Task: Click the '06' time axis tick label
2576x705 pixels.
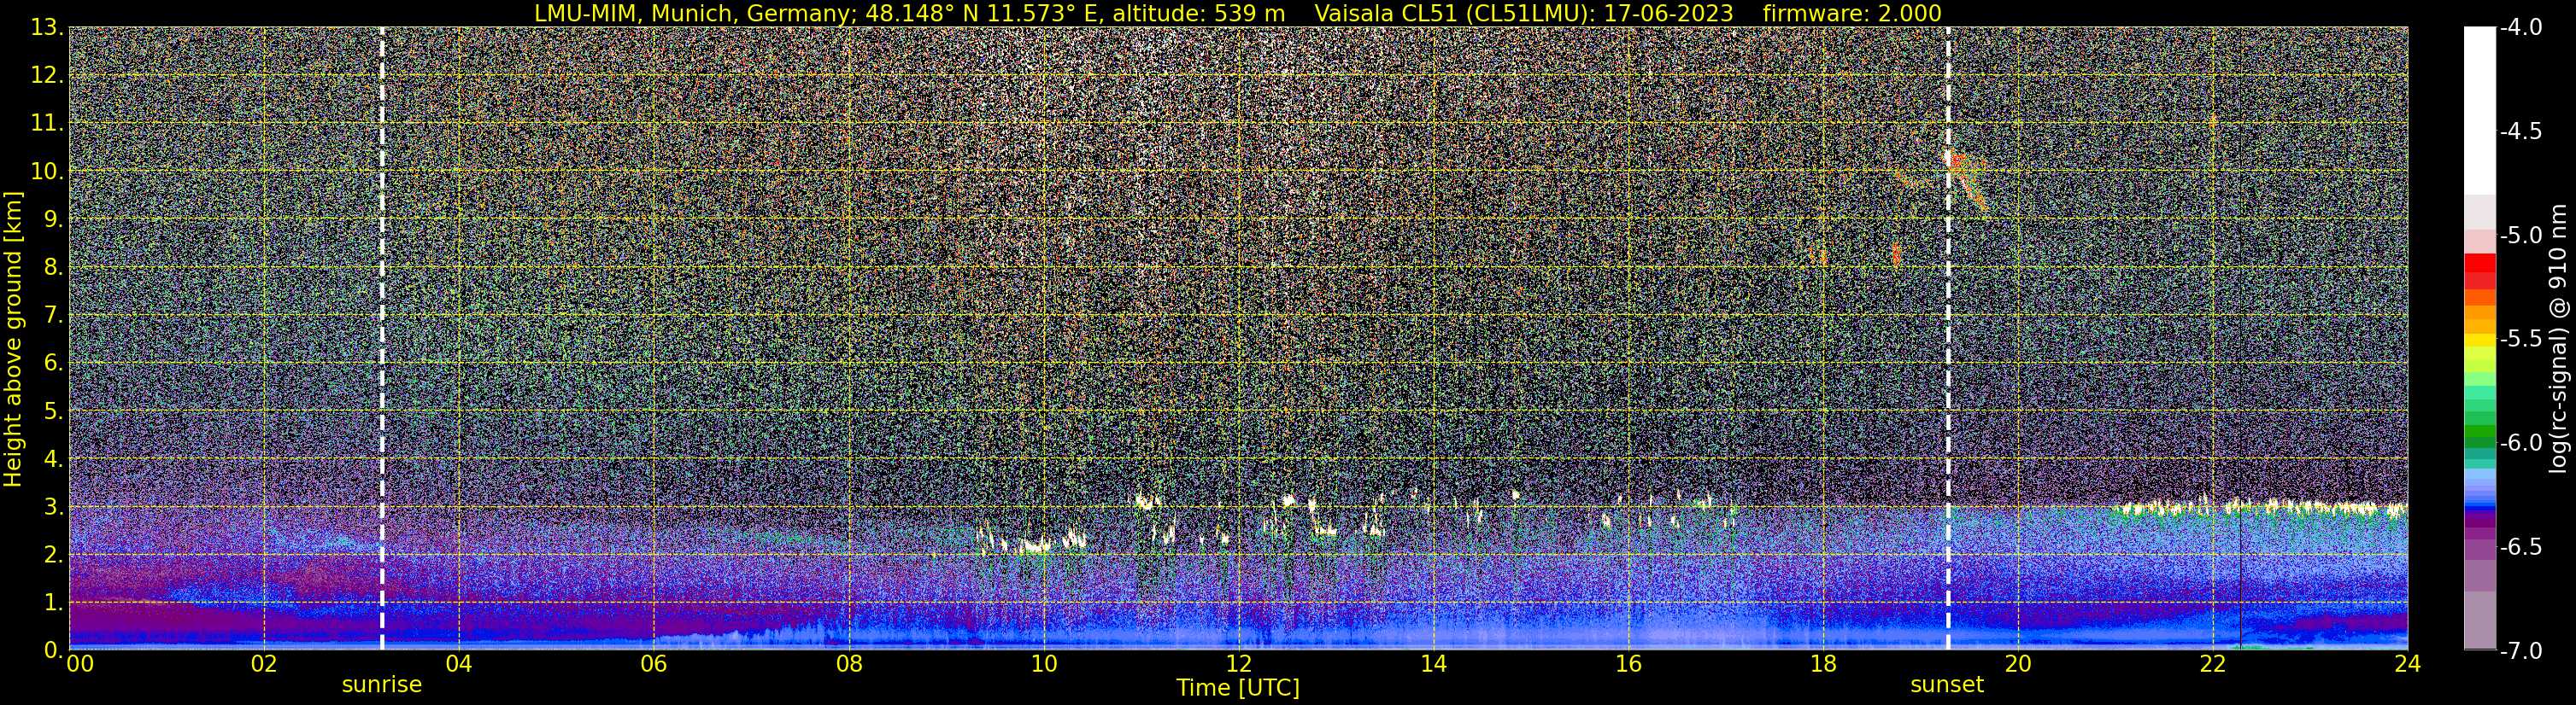Action: (653, 664)
